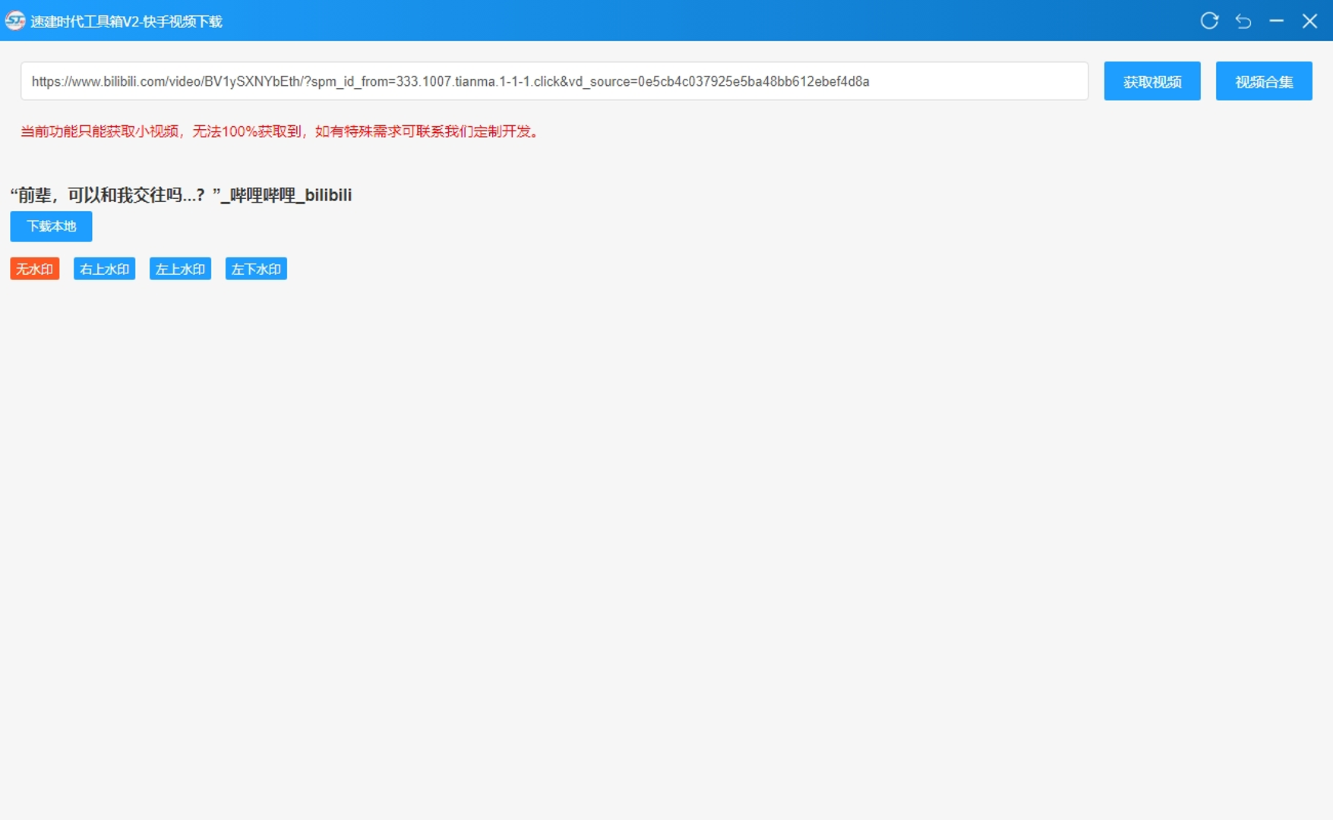The height and width of the screenshot is (820, 1333).
Task: Select the 左上水印 watermark option
Action: coord(180,269)
